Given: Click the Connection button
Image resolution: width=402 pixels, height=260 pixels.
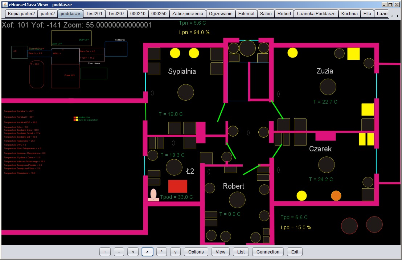Looking at the screenshot, I should 268,252.
